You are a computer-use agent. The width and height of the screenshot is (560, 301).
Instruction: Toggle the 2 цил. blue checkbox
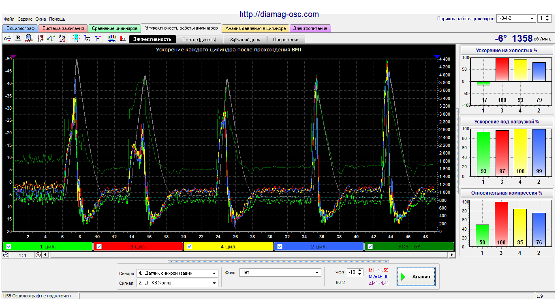point(280,246)
